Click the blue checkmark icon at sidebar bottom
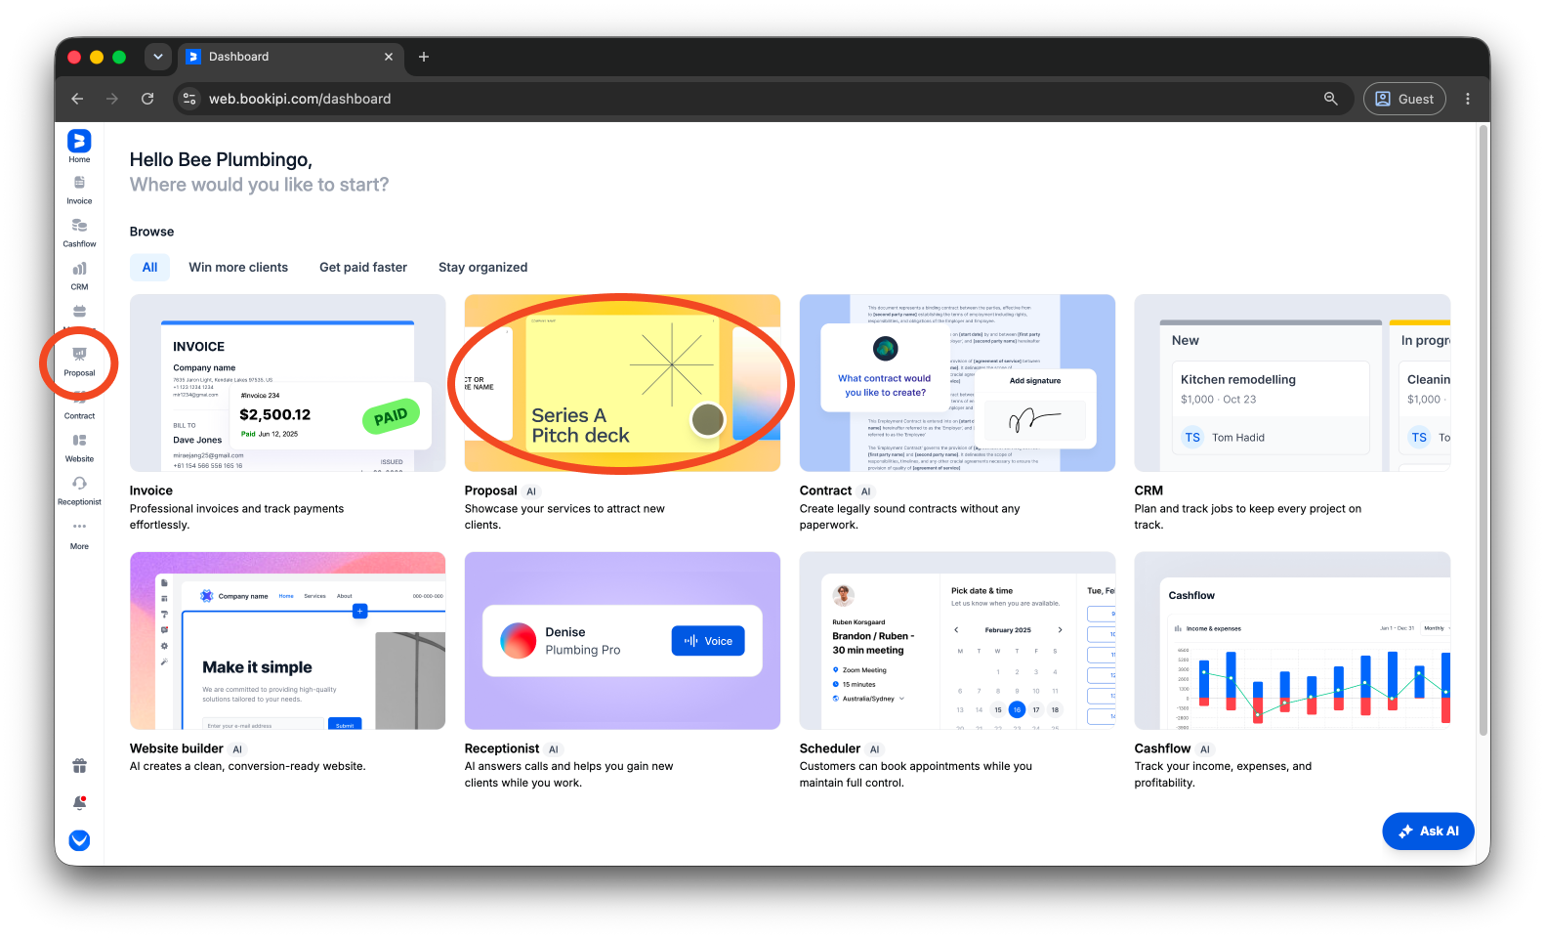Screen dimensions: 1545x938 [x=79, y=840]
